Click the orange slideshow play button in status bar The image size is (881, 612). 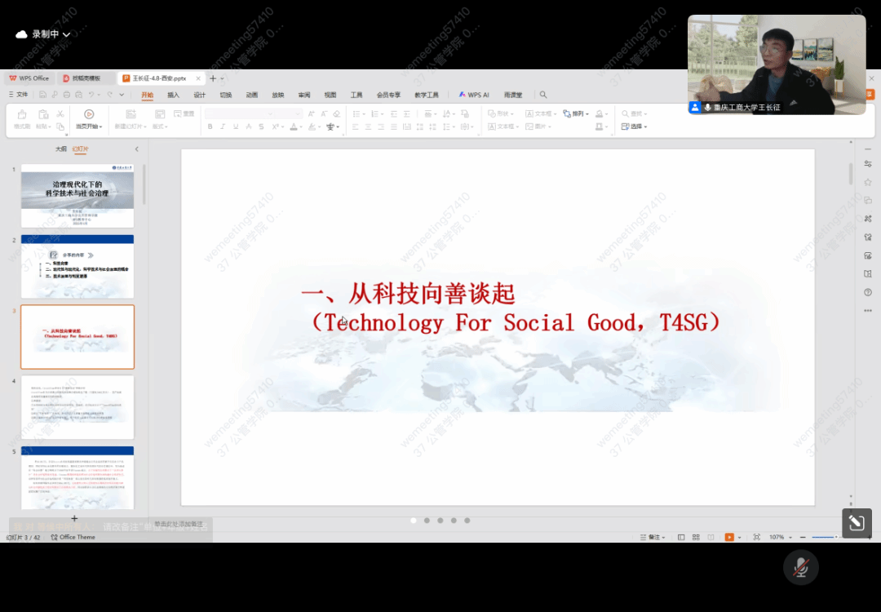(x=729, y=537)
